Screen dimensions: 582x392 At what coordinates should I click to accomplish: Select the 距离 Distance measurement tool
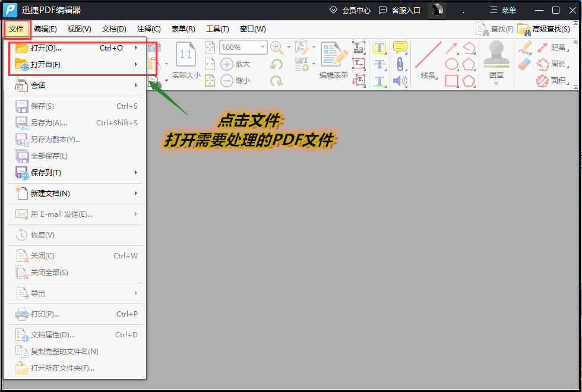pos(552,48)
